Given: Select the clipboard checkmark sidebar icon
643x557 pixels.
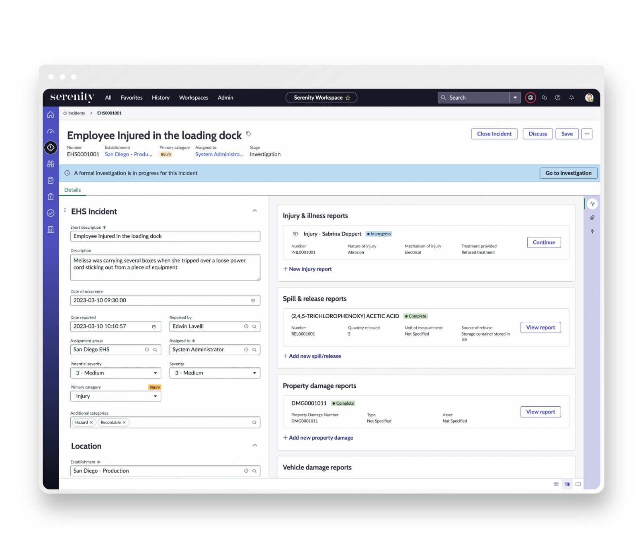Looking at the screenshot, I should pos(51,180).
